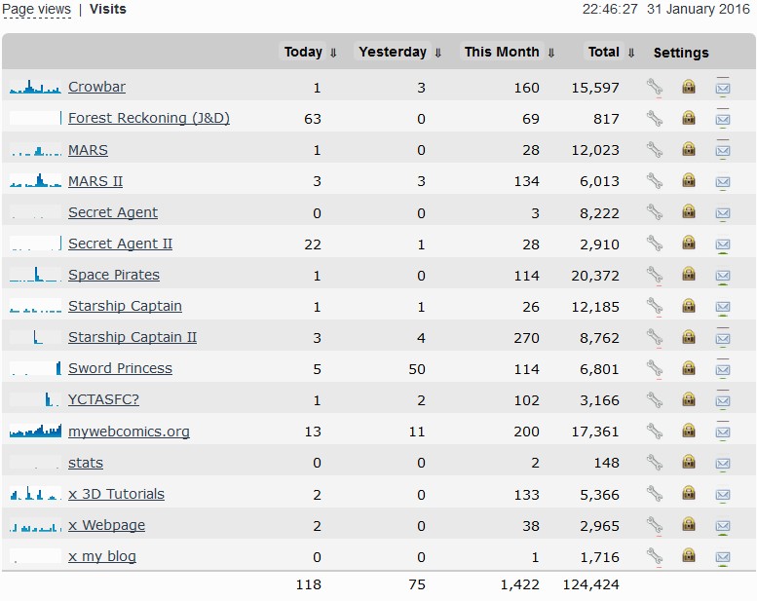This screenshot has height=601, width=757.
Task: Open the wrench settings for Crowbar
Action: tap(655, 87)
